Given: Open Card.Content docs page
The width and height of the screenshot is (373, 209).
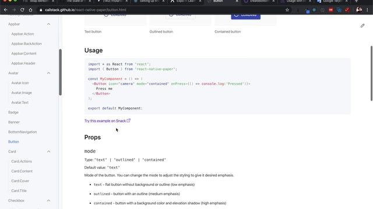Looking at the screenshot, I should (x=22, y=171).
